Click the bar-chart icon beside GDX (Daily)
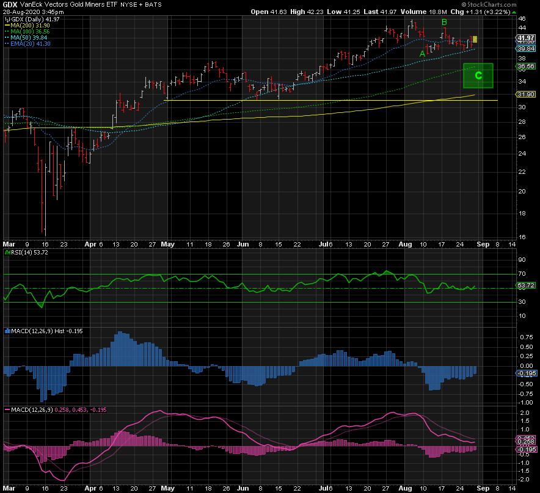This screenshot has height=493, width=540. pos(7,20)
